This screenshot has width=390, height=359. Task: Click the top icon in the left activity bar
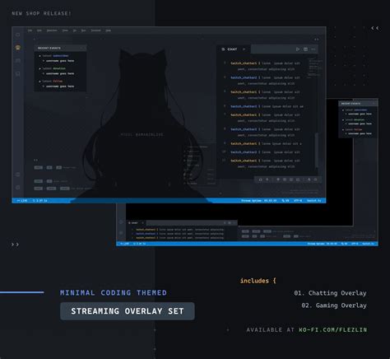(x=18, y=35)
